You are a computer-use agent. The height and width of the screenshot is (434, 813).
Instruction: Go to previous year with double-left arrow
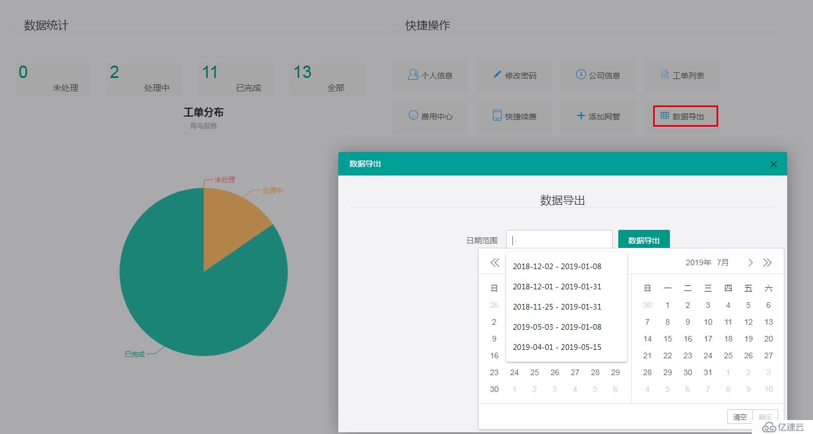(495, 262)
